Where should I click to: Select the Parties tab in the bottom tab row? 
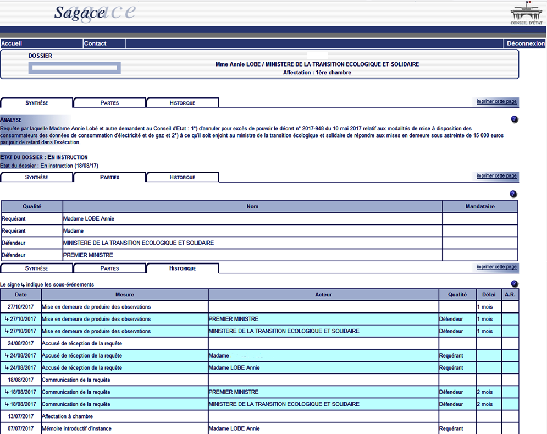(x=109, y=268)
